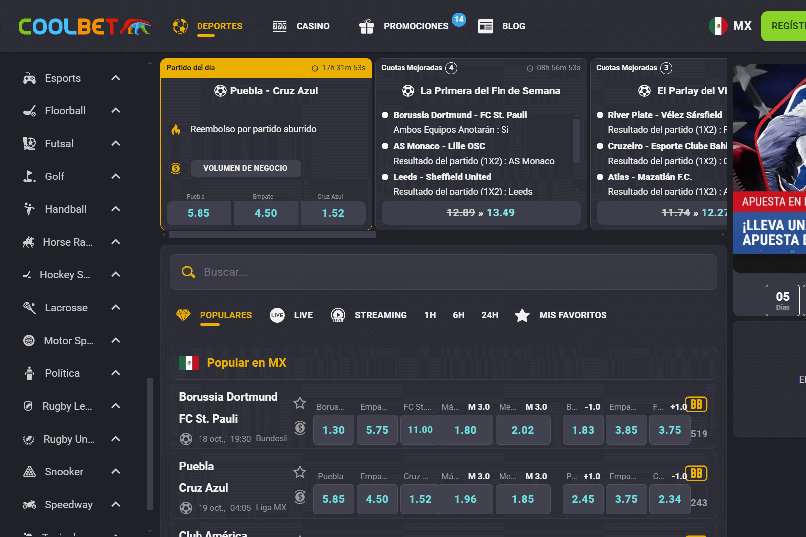Open the Liga MX league link

point(271,508)
